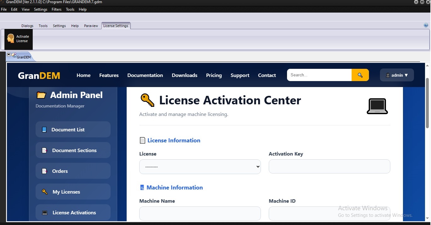Viewport: 431px width, 225px height.
Task: Open Document List from sidebar
Action: pyautogui.click(x=73, y=129)
